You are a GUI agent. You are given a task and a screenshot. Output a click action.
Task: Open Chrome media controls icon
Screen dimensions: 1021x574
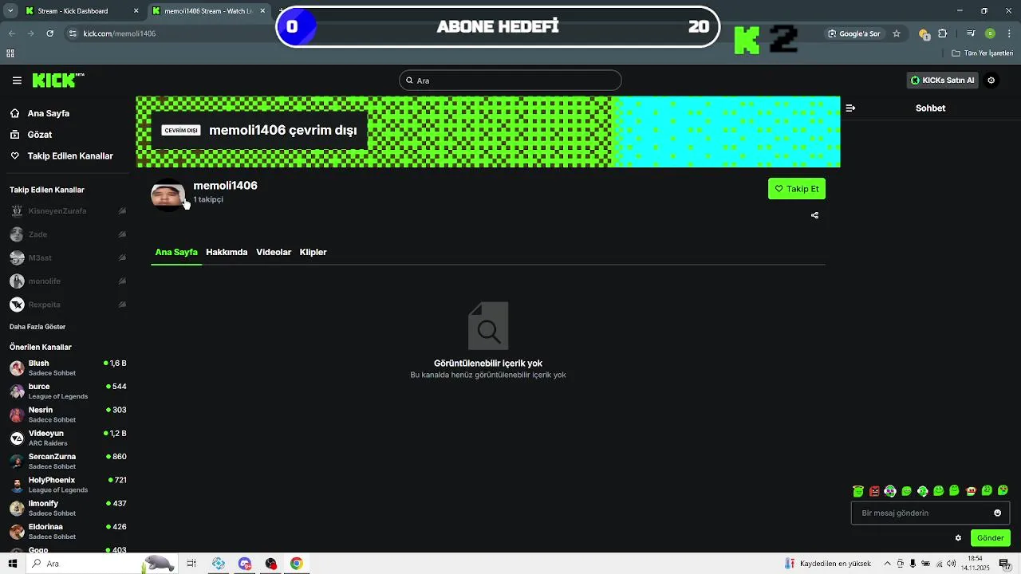971,33
